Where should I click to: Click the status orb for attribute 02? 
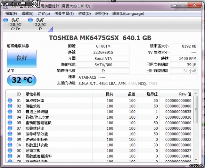coord(10,106)
